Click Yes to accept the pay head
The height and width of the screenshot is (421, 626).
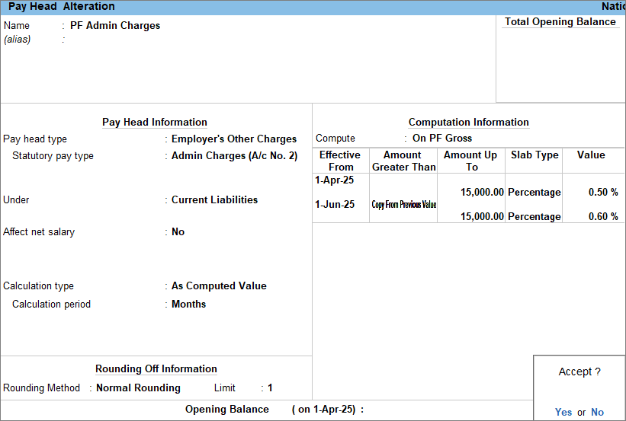click(563, 412)
